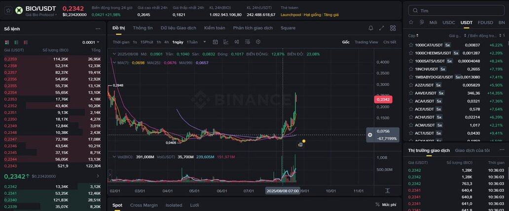Open price alert bell icon

click(x=371, y=28)
